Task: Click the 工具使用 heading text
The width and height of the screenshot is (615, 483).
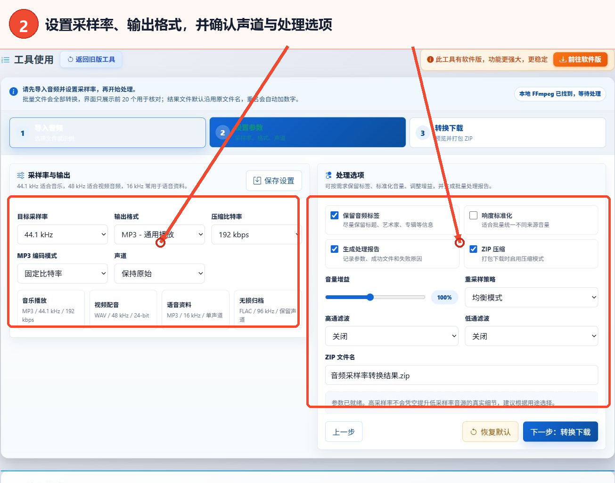Action: 34,59
